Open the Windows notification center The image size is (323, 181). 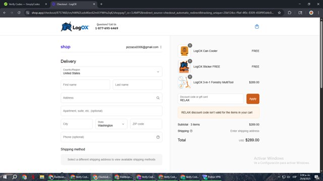pyautogui.click(x=316, y=177)
